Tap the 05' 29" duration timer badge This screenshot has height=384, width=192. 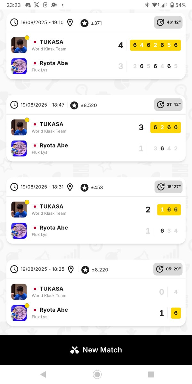point(168,269)
